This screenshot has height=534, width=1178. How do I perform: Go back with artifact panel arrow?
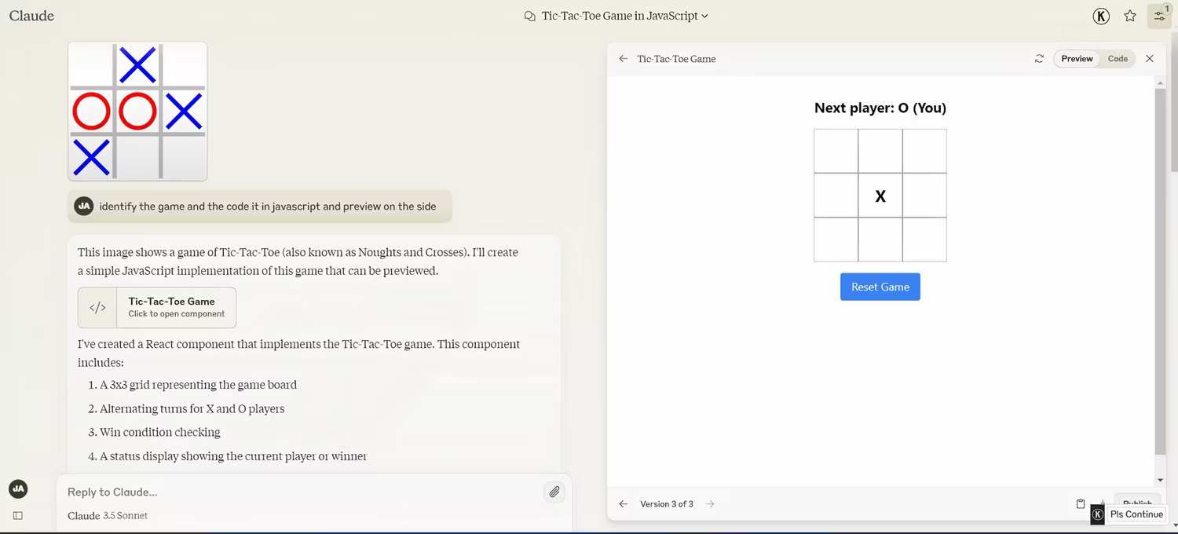click(x=624, y=59)
